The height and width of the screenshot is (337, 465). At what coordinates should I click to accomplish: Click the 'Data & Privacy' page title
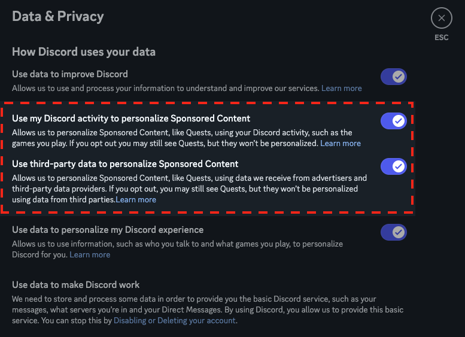point(58,17)
